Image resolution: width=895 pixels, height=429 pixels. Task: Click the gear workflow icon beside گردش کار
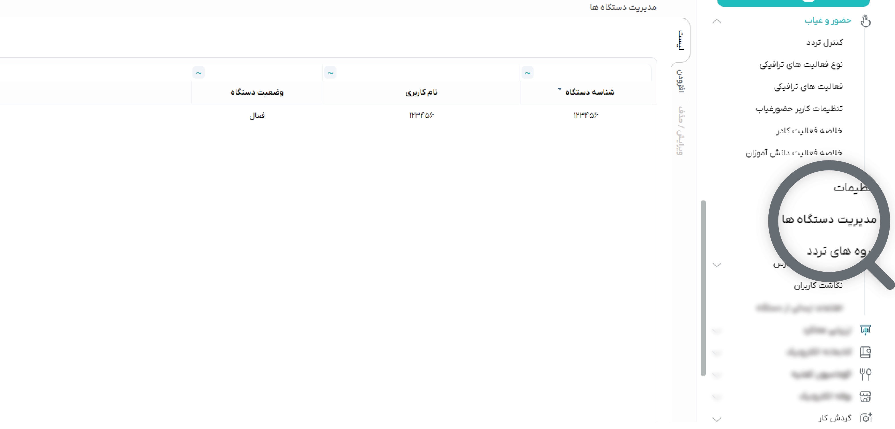click(x=866, y=418)
